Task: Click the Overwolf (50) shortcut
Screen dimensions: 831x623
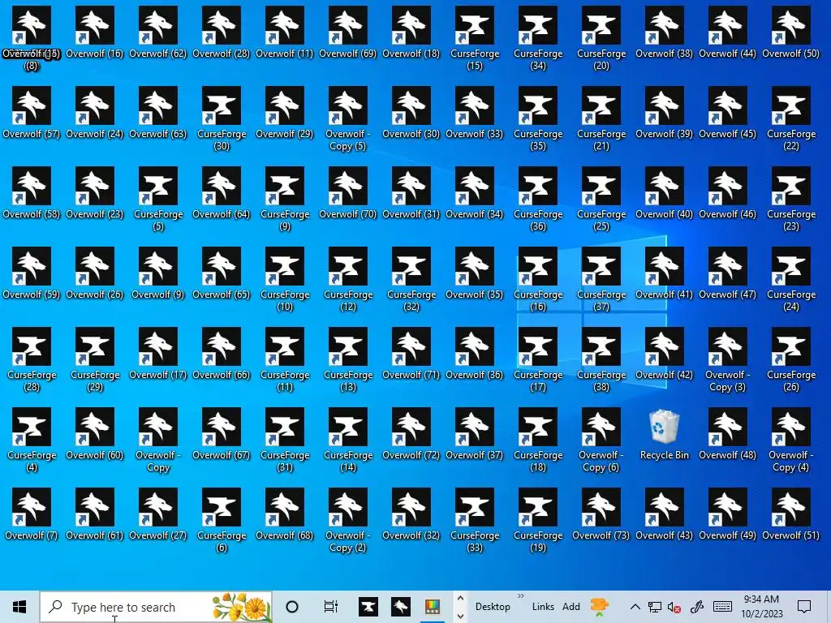Action: tap(790, 32)
